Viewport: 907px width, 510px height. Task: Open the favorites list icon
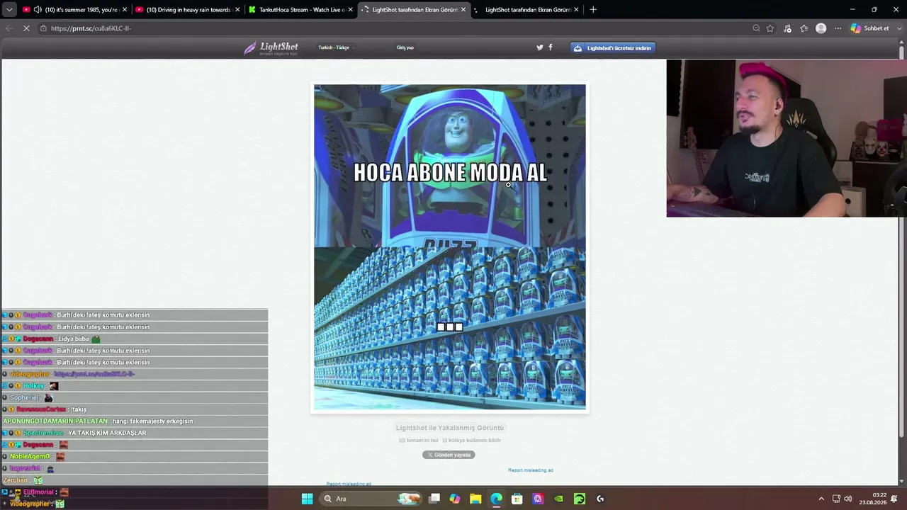[x=804, y=28]
